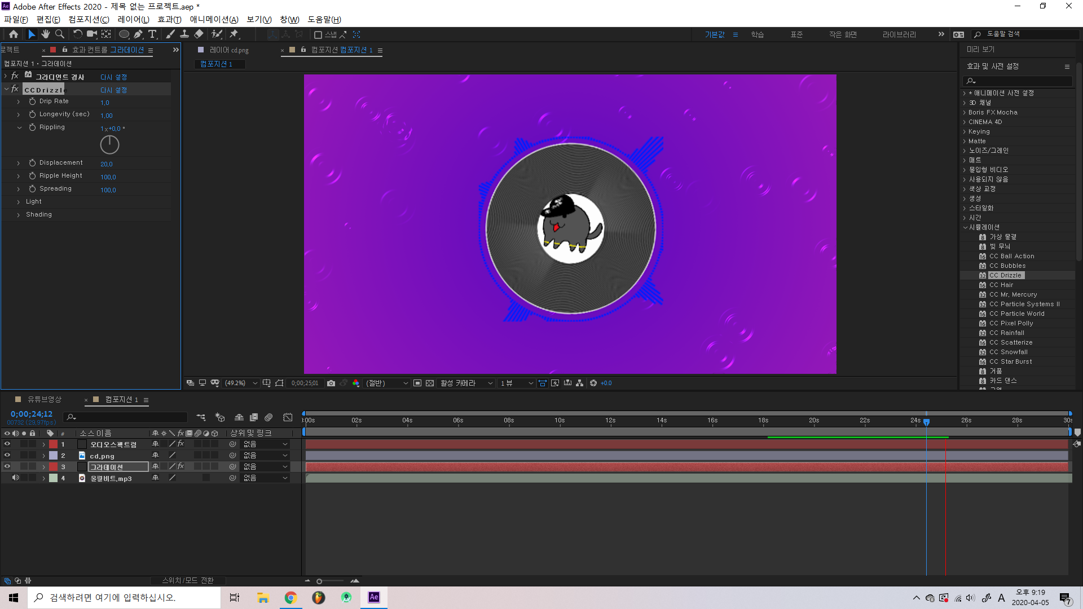Open the 절반 resolution dropdown
Image resolution: width=1083 pixels, height=609 pixels.
coord(387,383)
